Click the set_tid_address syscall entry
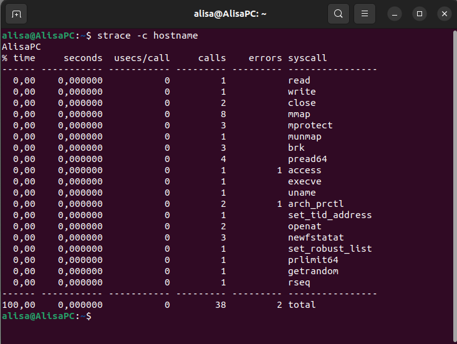The width and height of the screenshot is (457, 344). (x=330, y=215)
